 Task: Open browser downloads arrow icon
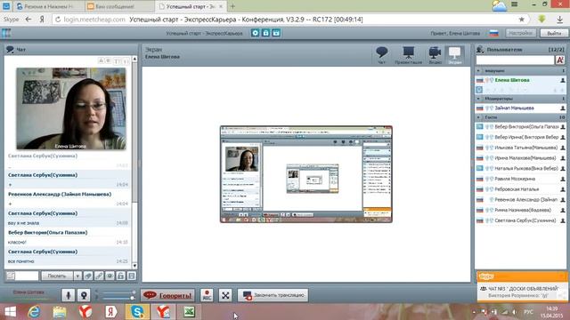(x=559, y=20)
